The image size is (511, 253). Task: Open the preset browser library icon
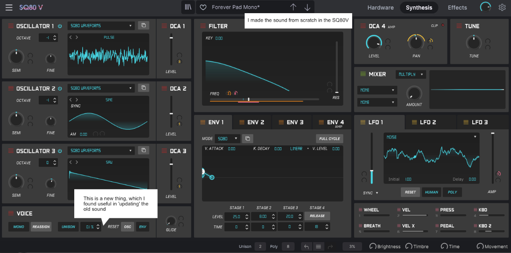click(188, 7)
